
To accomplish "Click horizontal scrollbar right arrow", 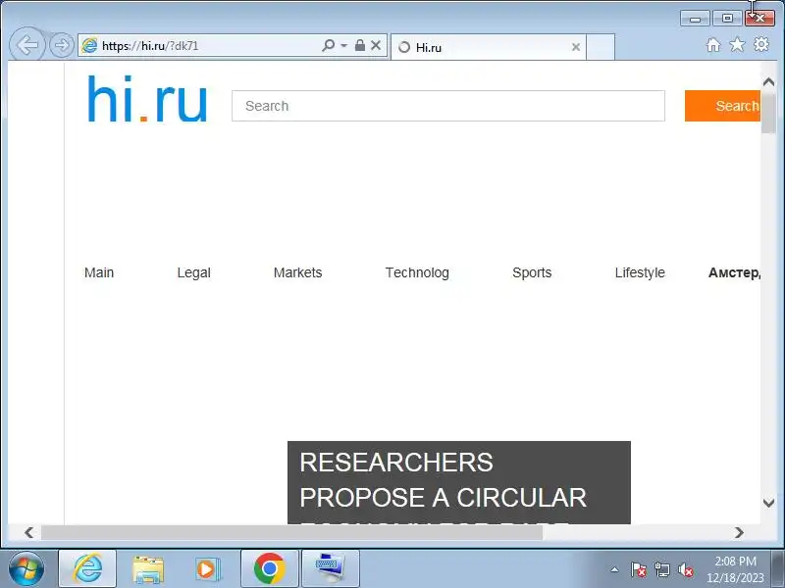I will point(739,532).
